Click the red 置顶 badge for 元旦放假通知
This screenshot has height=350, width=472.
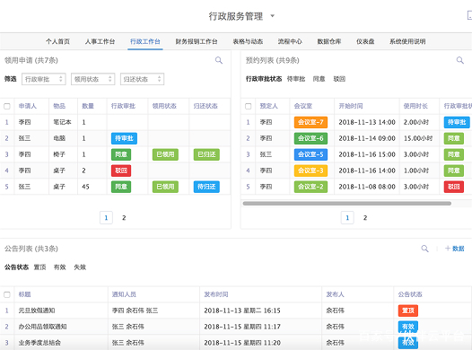(x=408, y=311)
